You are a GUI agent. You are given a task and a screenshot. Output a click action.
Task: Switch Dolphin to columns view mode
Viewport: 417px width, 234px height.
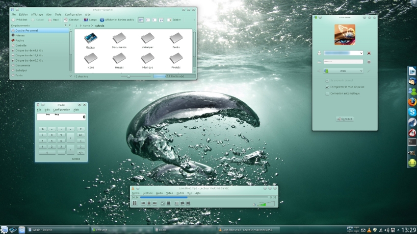154,20
